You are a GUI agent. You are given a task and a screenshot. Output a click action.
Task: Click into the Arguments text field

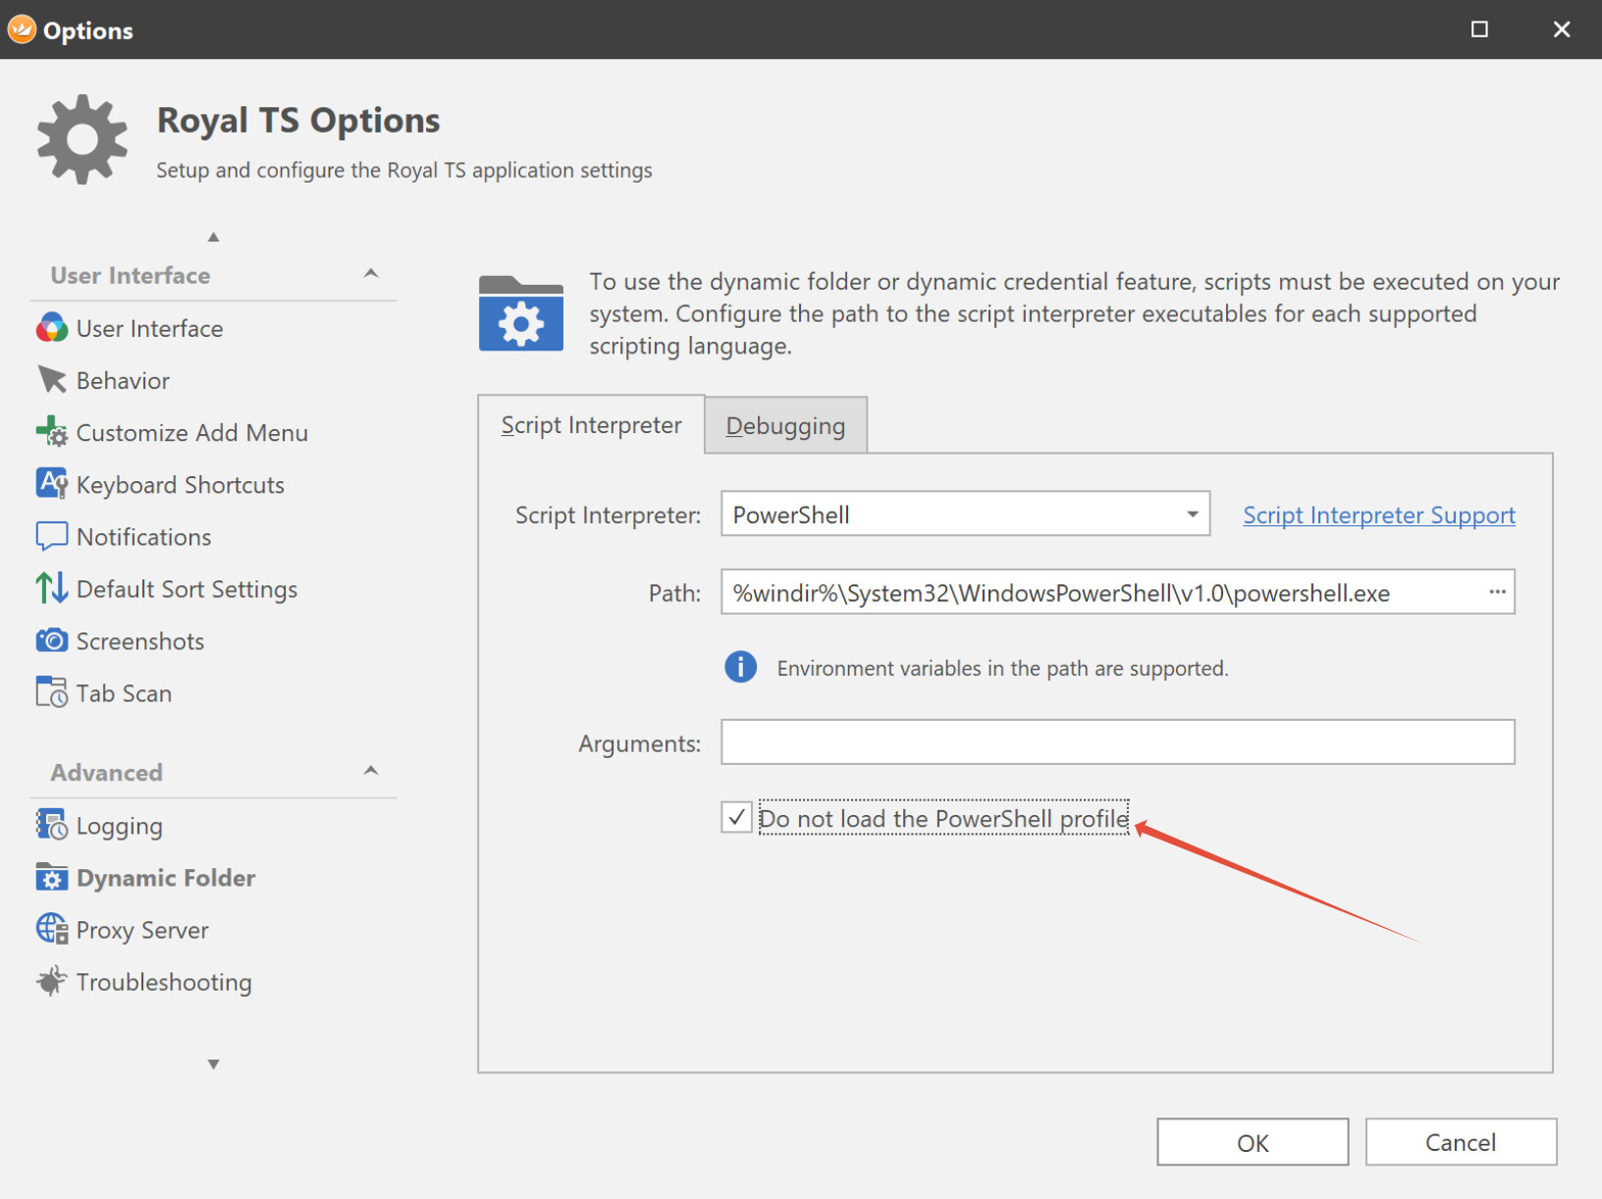coord(1117,742)
